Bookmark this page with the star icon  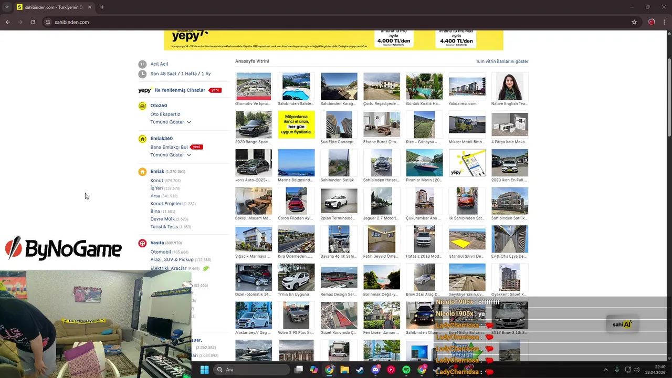tap(634, 22)
